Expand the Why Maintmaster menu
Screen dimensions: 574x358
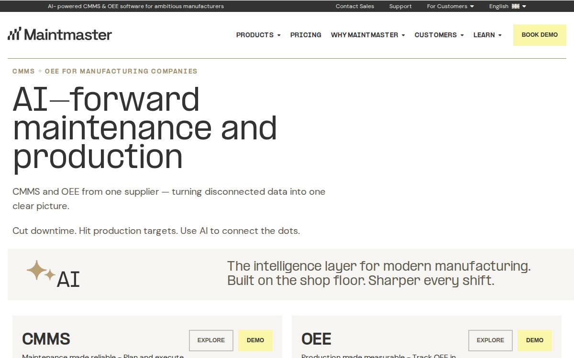pyautogui.click(x=368, y=35)
